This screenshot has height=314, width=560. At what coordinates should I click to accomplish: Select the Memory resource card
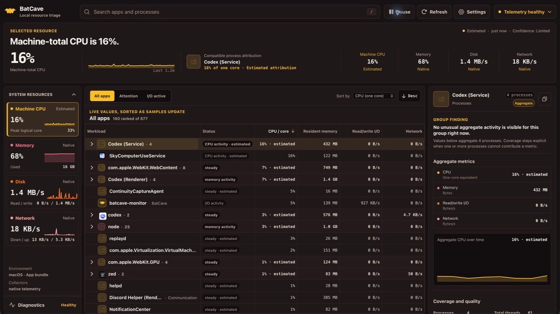click(43, 156)
